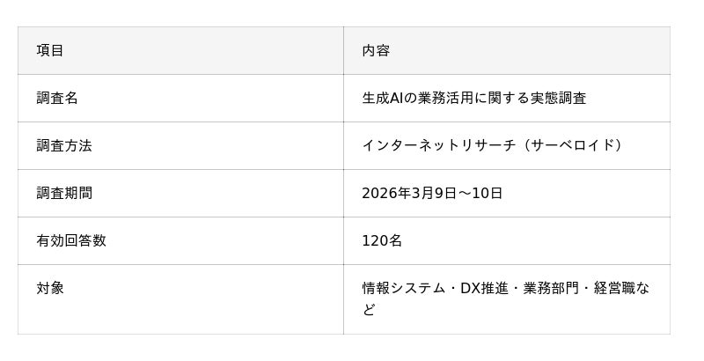
Task: Select the 調査方法 row label
Action: [x=64, y=146]
